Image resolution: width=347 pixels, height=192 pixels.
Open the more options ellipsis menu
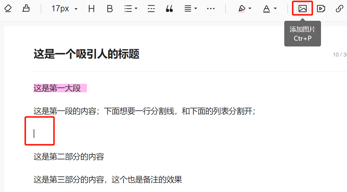211,9
